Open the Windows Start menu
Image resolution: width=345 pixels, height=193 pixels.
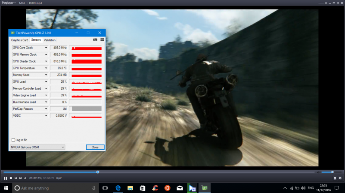pos(6,188)
